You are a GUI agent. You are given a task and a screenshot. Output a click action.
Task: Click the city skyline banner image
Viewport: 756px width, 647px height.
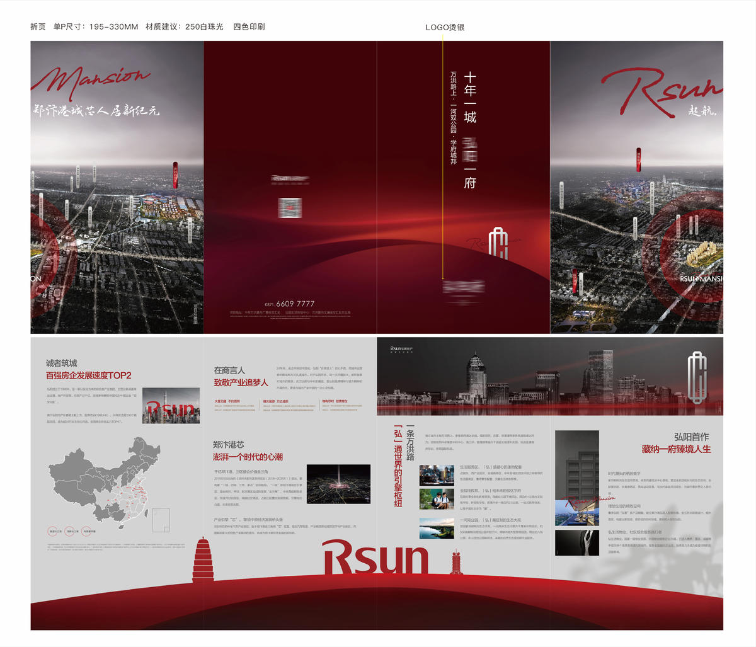pos(550,376)
